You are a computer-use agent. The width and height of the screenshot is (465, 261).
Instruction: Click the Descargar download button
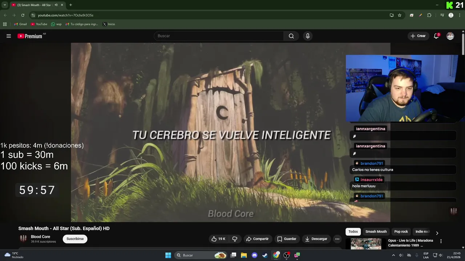coord(316,239)
